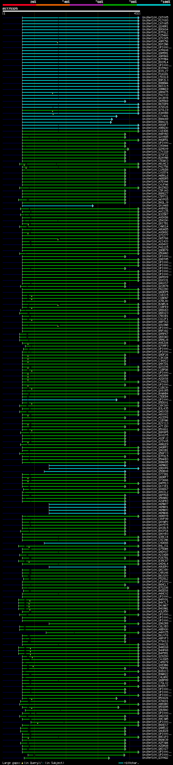173x765 pixels.
Task: Choose the UniRef100_A6MWV7 hit label
Action: click(x=155, y=504)
